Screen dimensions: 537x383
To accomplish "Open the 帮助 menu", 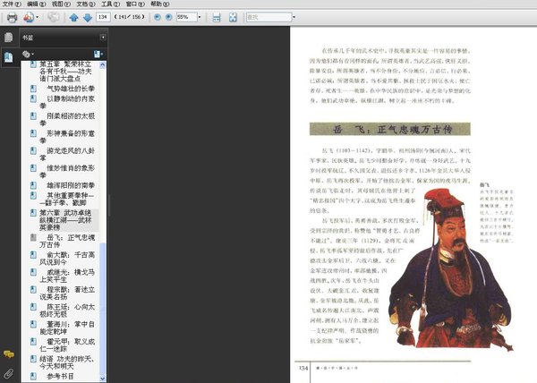I will [x=160, y=4].
